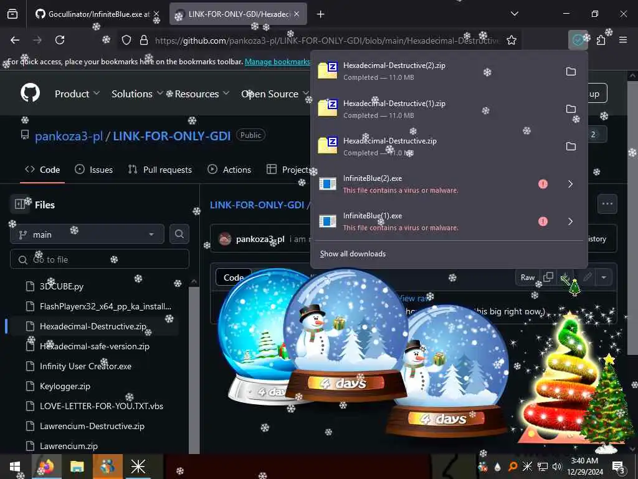Open the Firefox downloads toolbar button

(x=578, y=40)
